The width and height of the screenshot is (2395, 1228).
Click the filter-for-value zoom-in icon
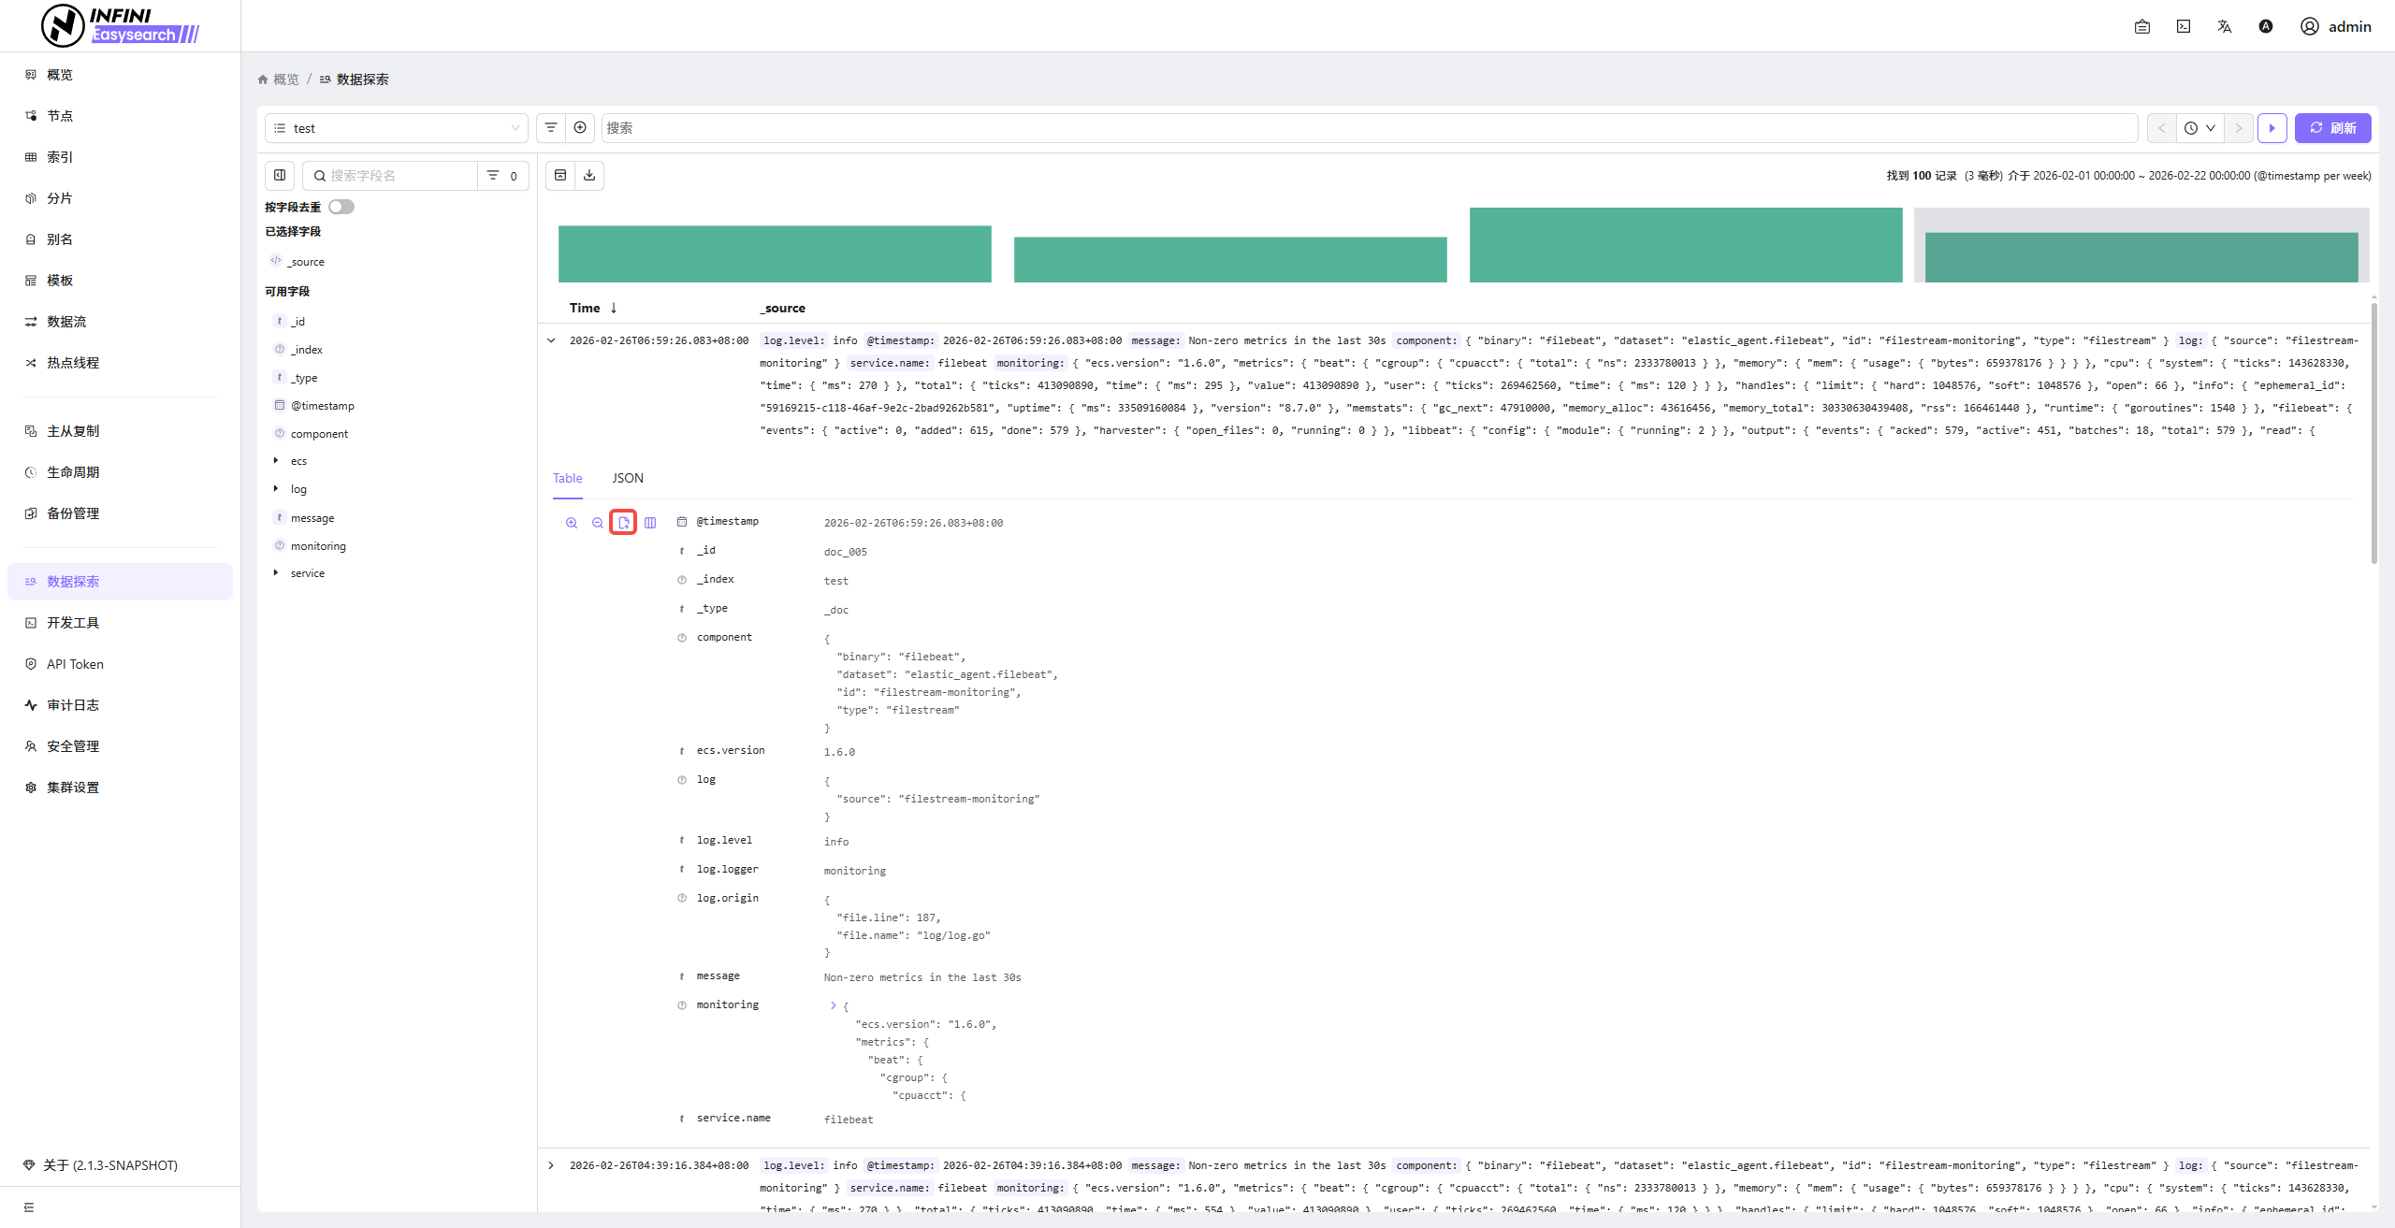point(572,523)
